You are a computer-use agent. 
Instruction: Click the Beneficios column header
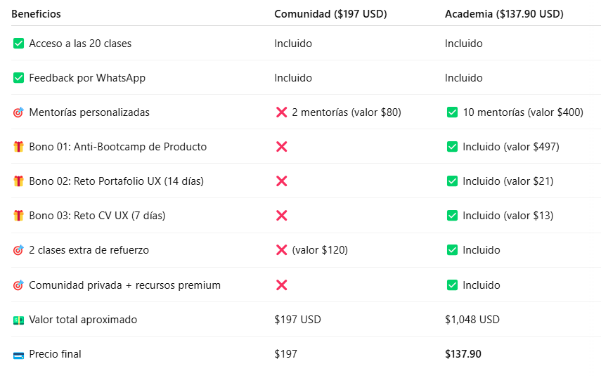click(x=36, y=14)
